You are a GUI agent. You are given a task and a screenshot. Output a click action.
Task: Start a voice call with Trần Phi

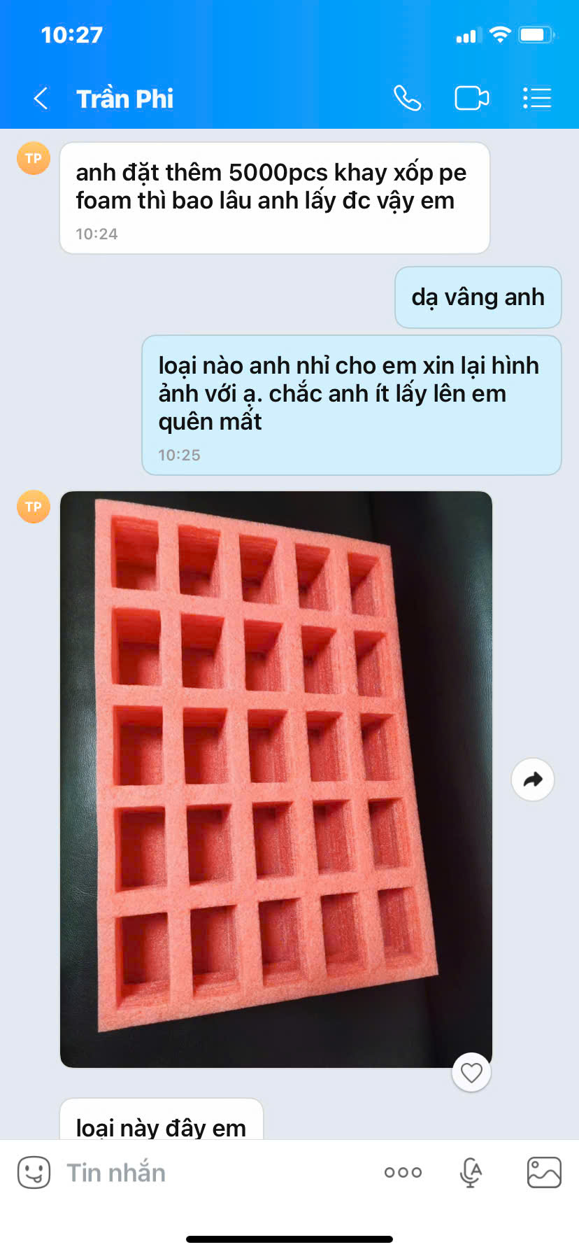[407, 99]
